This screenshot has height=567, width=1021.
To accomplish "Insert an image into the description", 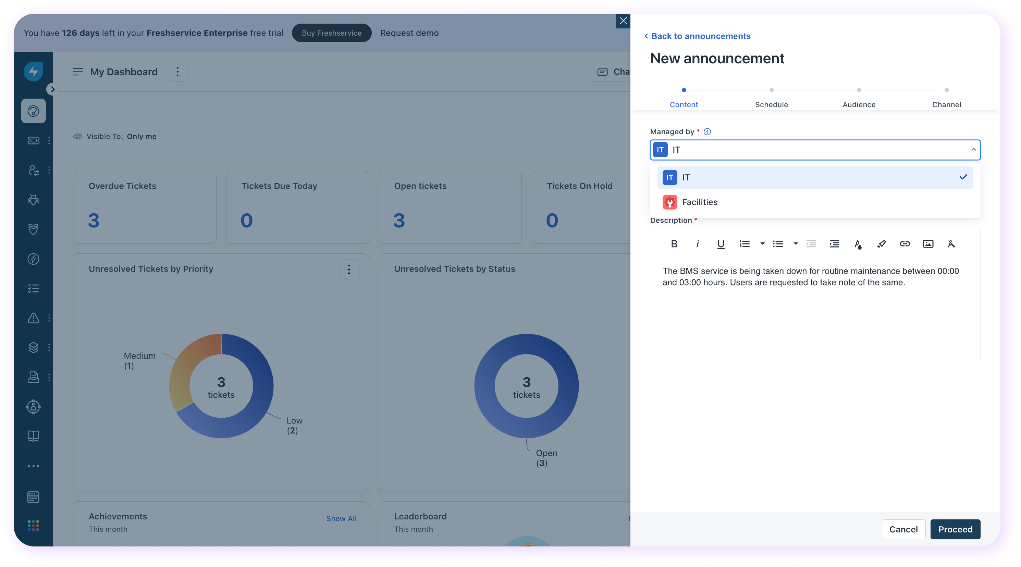I will click(x=928, y=244).
